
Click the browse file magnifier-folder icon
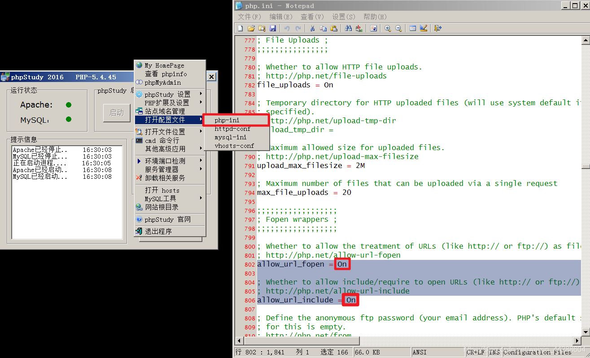(262, 28)
